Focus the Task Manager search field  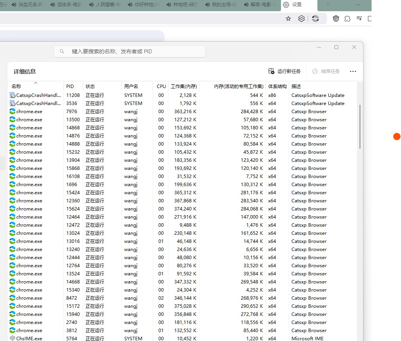coord(130,52)
